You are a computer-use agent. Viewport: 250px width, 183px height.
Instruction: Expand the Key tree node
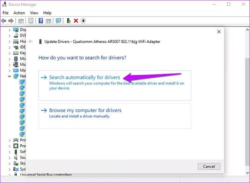point(9,53)
